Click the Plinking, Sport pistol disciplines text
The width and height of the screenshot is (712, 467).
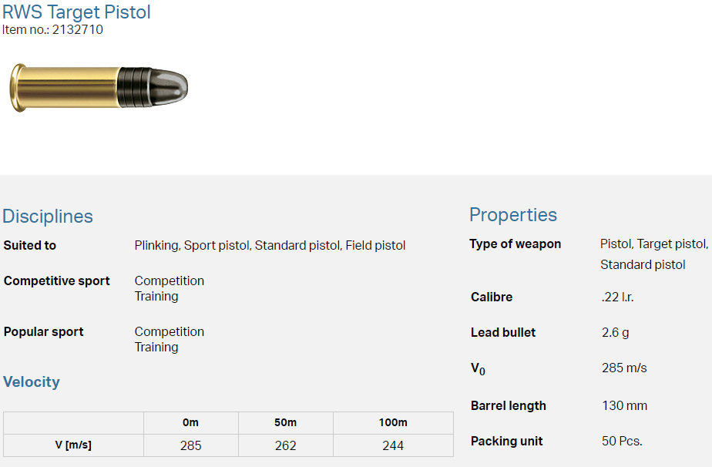click(x=270, y=246)
